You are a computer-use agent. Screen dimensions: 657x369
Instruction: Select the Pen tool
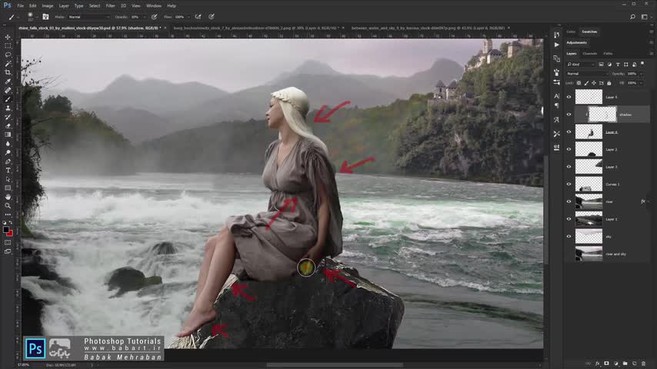[x=8, y=161]
